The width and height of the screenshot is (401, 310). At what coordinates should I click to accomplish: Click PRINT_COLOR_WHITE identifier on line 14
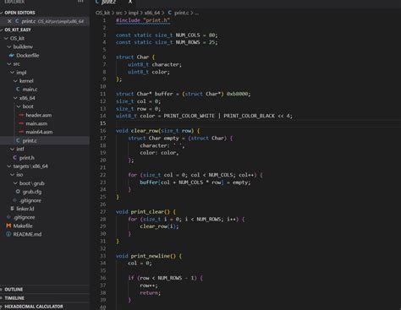pos(189,116)
